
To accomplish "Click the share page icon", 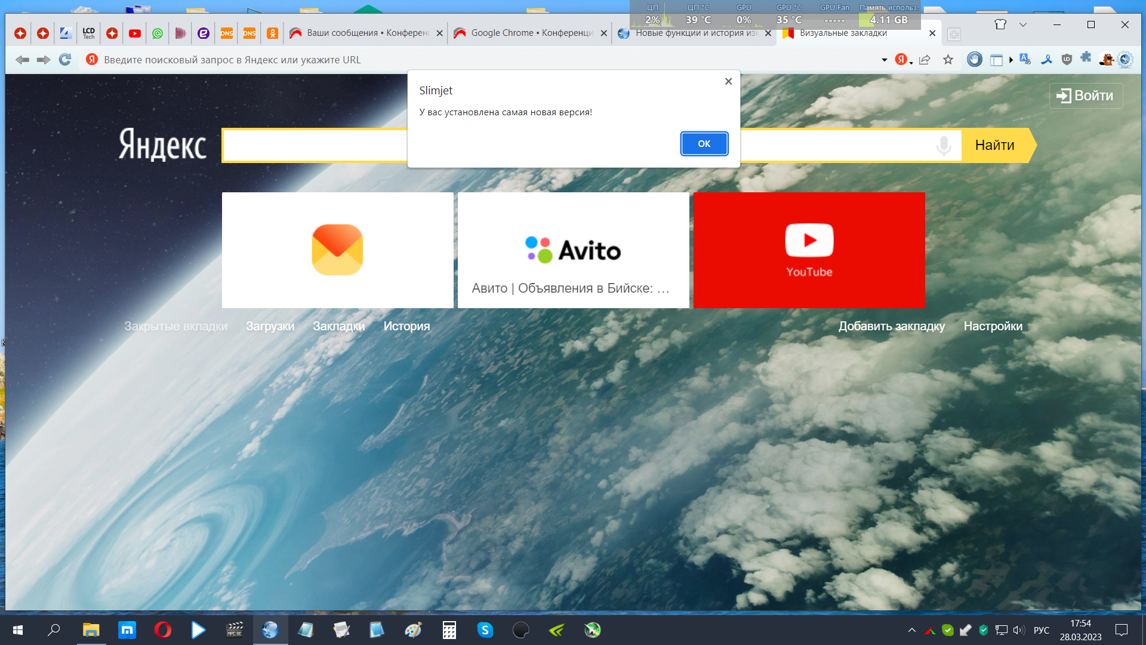I will tap(925, 60).
